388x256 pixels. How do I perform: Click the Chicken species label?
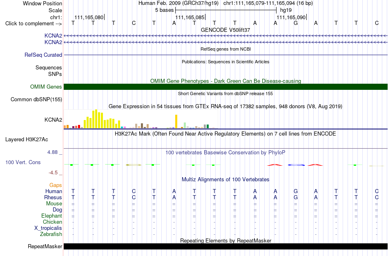52,222
